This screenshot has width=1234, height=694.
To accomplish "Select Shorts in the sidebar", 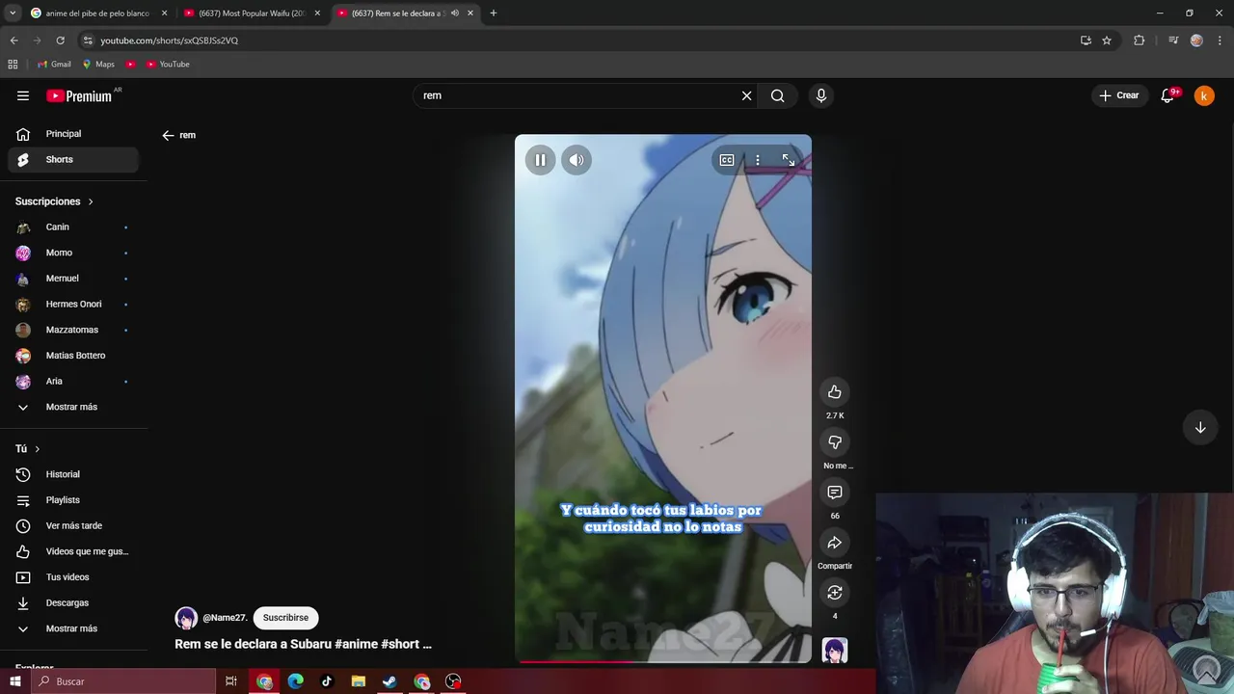I will tap(73, 160).
